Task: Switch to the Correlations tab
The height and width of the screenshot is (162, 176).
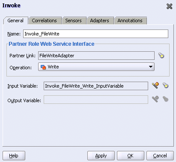Action: pyautogui.click(x=45, y=21)
